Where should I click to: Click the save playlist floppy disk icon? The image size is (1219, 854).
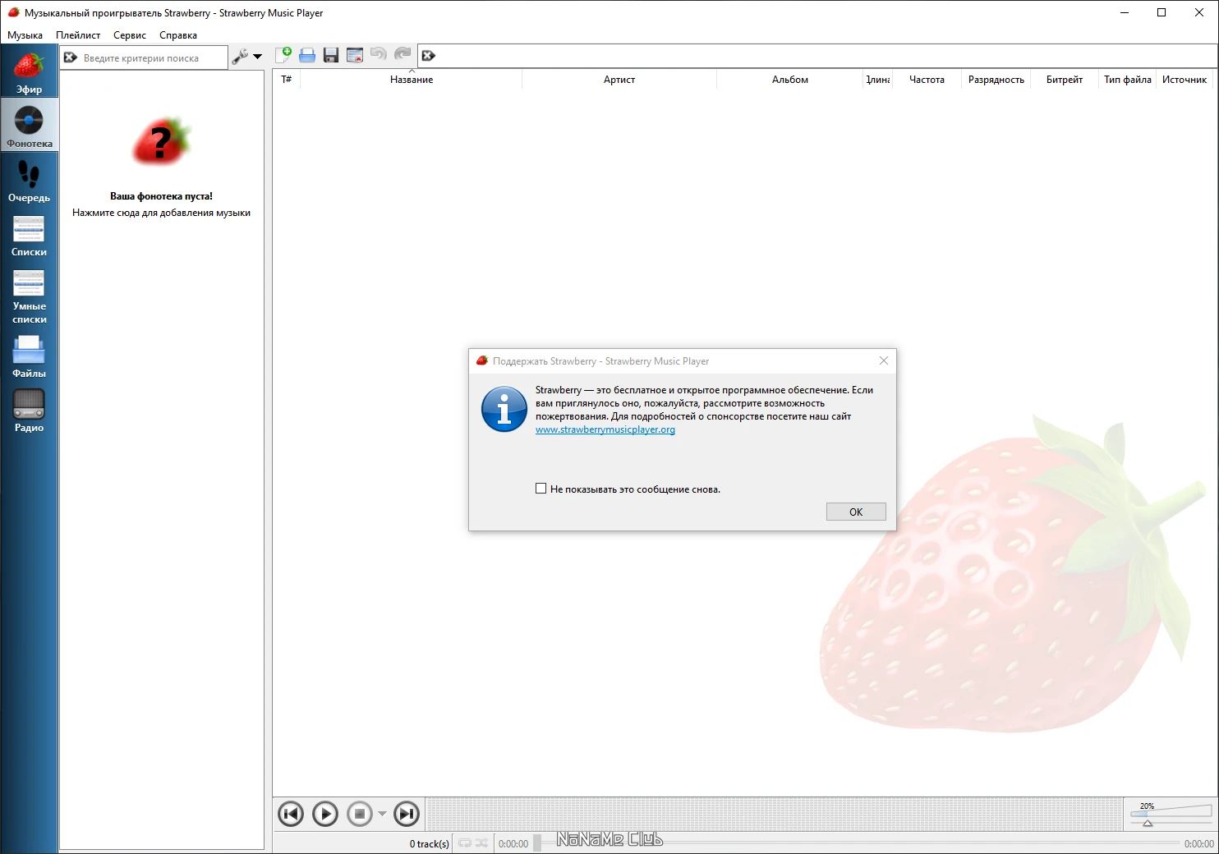tap(331, 55)
